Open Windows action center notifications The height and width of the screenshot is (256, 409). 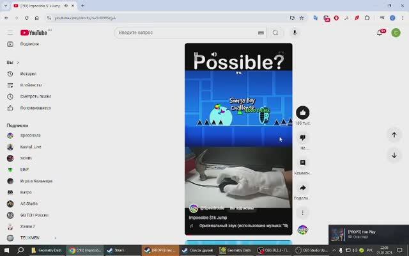click(x=399, y=250)
